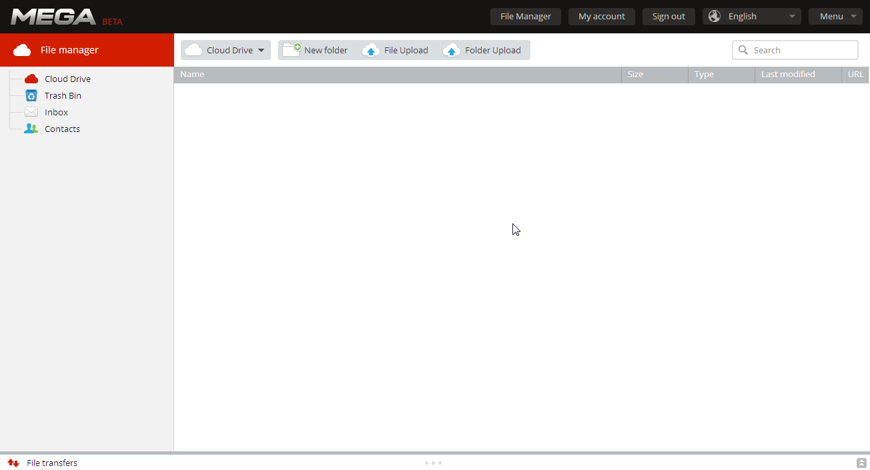Click the Contacts people icon
Viewport: 870px width, 470px height.
point(31,129)
